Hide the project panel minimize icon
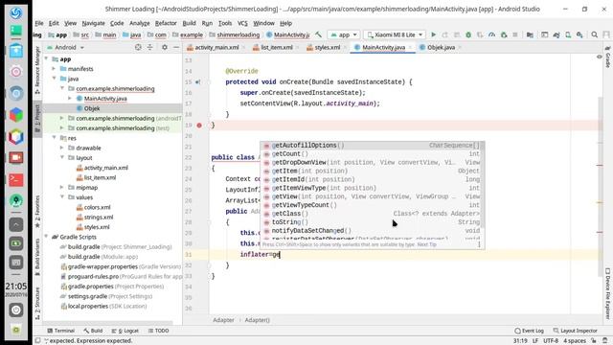Screen dimensions: 613x345 point(176,47)
